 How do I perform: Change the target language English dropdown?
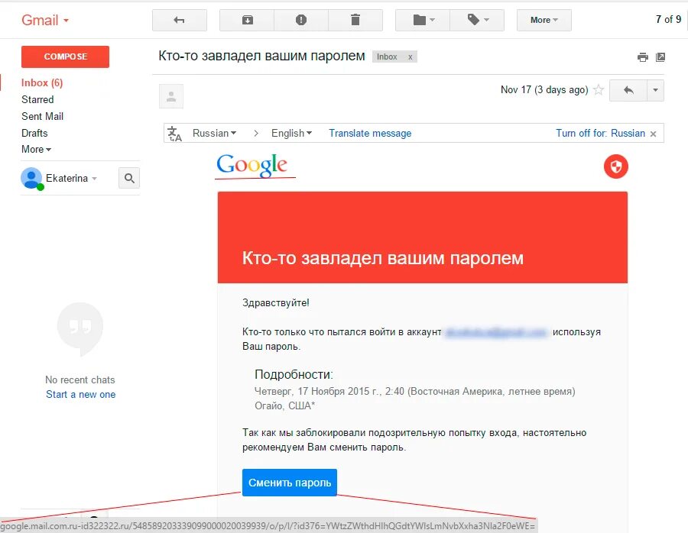pos(291,133)
